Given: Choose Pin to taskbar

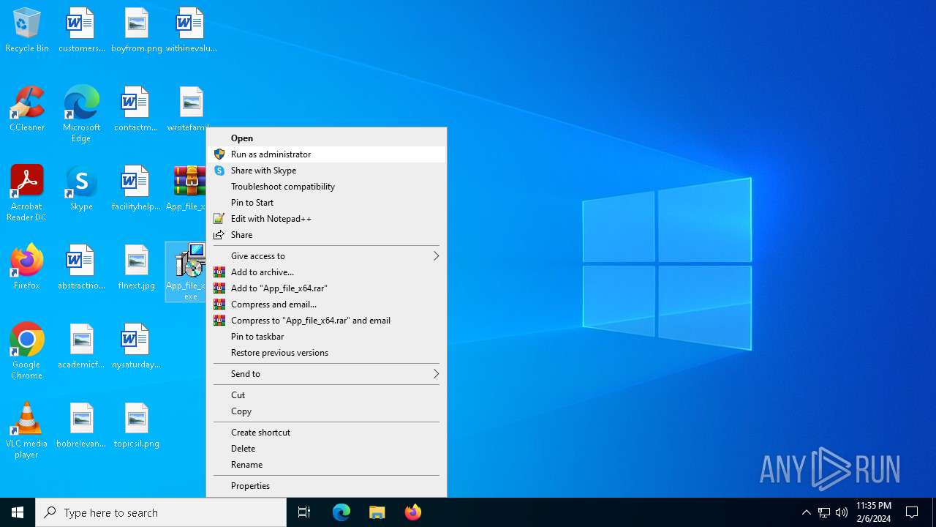Looking at the screenshot, I should tap(325, 337).
